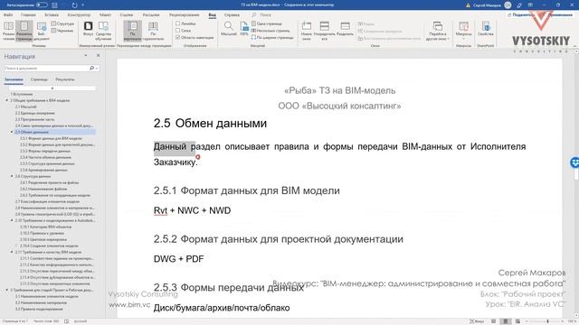Open the Конструктор ribbon tab
Image resolution: width=579 pixels, height=325 pixels.
pyautogui.click(x=79, y=14)
